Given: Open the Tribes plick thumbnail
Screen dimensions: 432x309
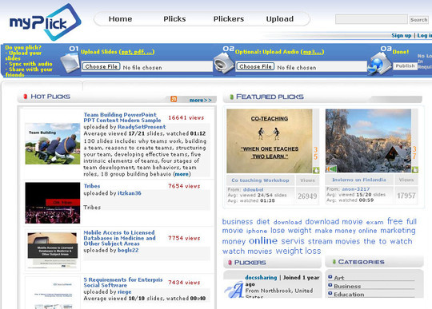Looking at the screenshot, I should (53, 203).
